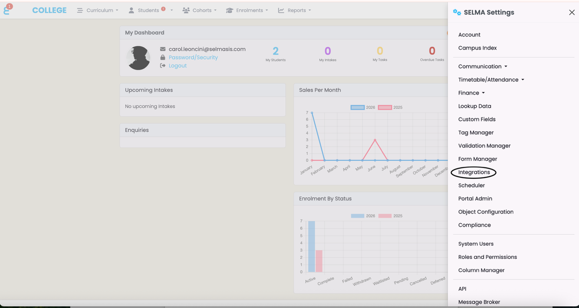
Task: Toggle 2026 legend swatch in Sales Per Month
Action: tap(357, 107)
